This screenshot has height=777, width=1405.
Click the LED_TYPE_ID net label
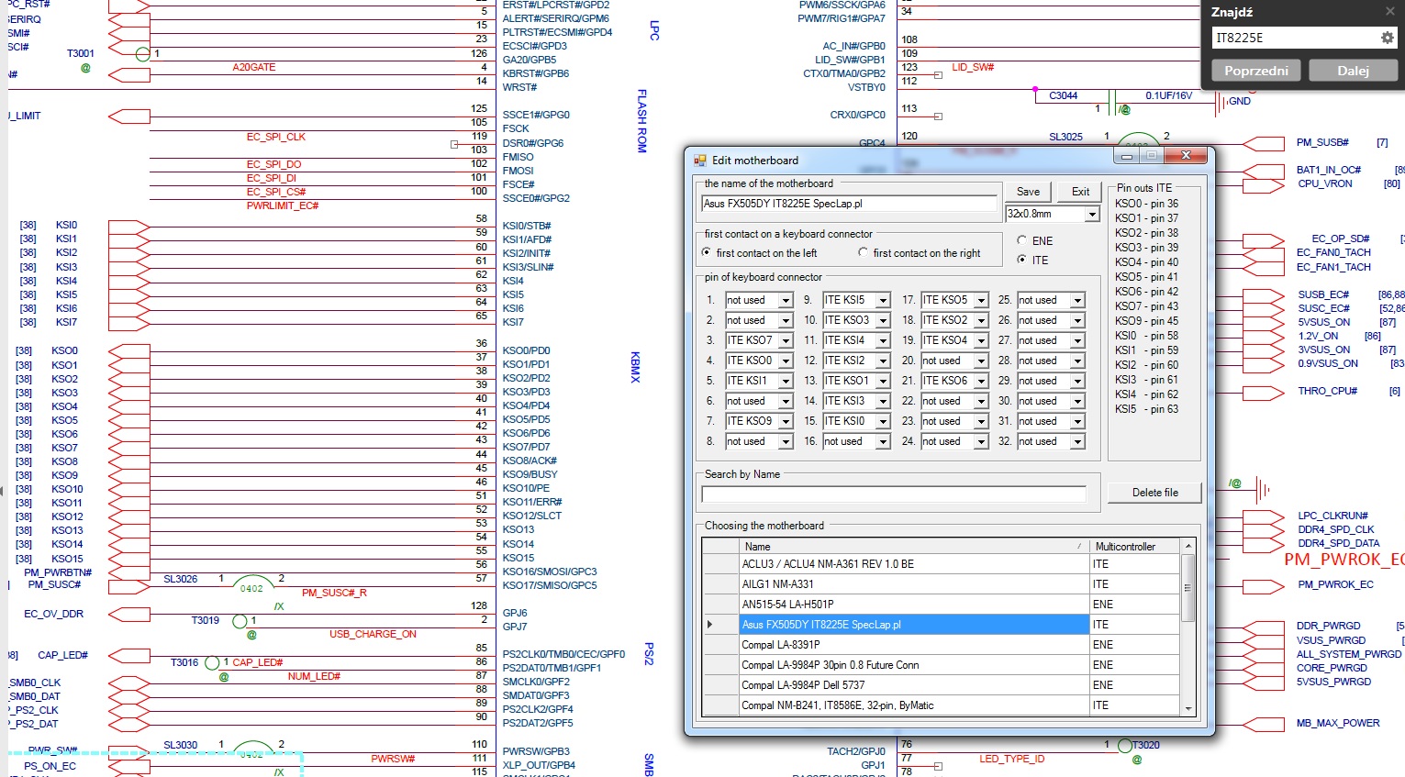(1011, 759)
